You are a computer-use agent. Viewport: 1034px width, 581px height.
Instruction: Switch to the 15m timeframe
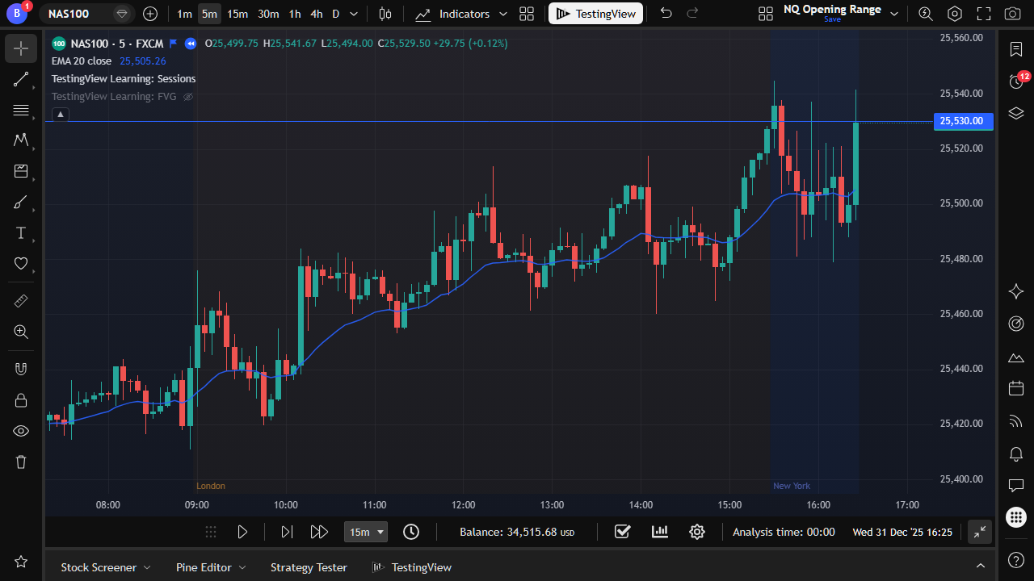point(237,14)
